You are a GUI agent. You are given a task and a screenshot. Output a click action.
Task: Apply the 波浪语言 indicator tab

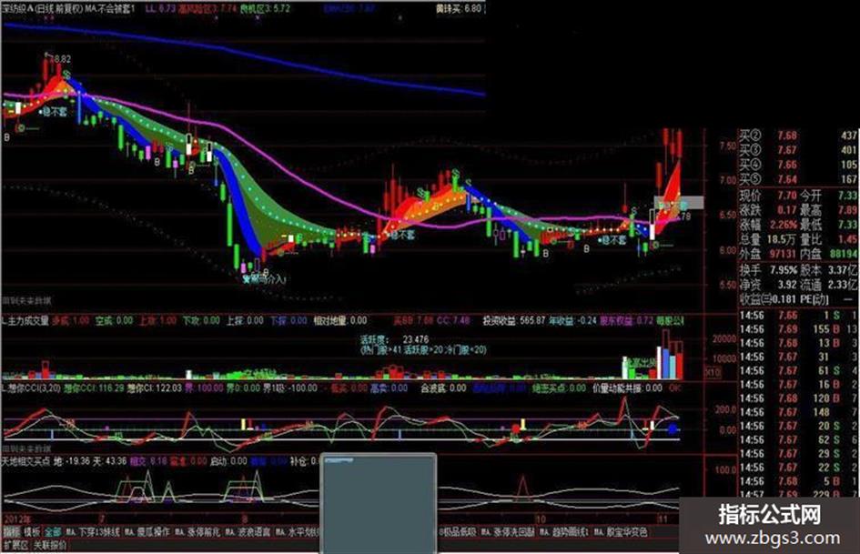coord(248,532)
